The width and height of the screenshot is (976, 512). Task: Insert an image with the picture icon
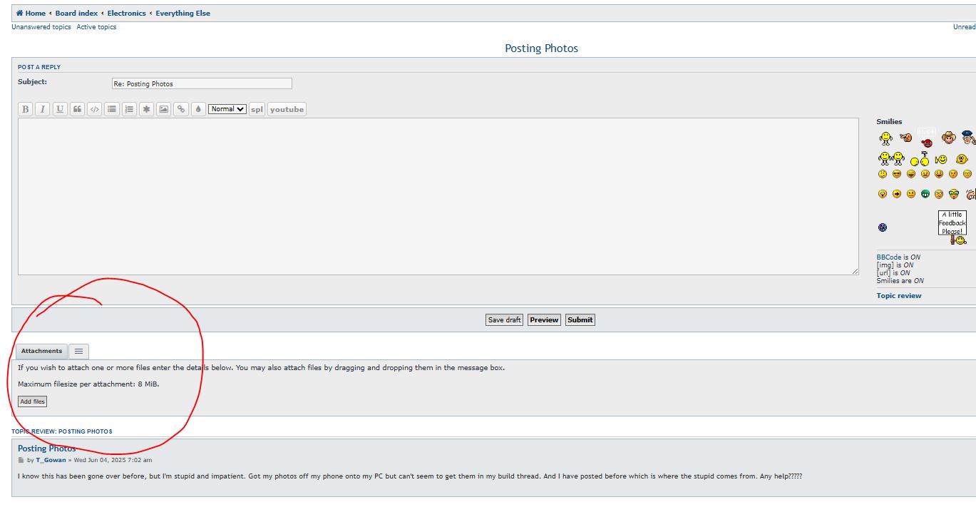pos(164,109)
